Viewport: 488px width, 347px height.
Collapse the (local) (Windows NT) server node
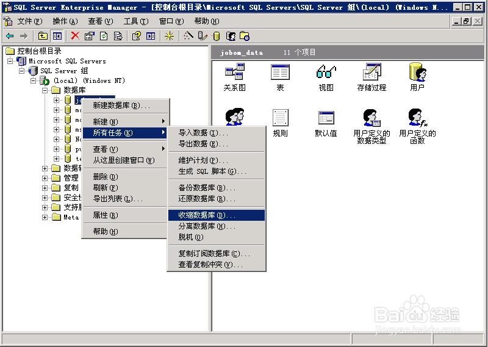pyautogui.click(x=34, y=80)
